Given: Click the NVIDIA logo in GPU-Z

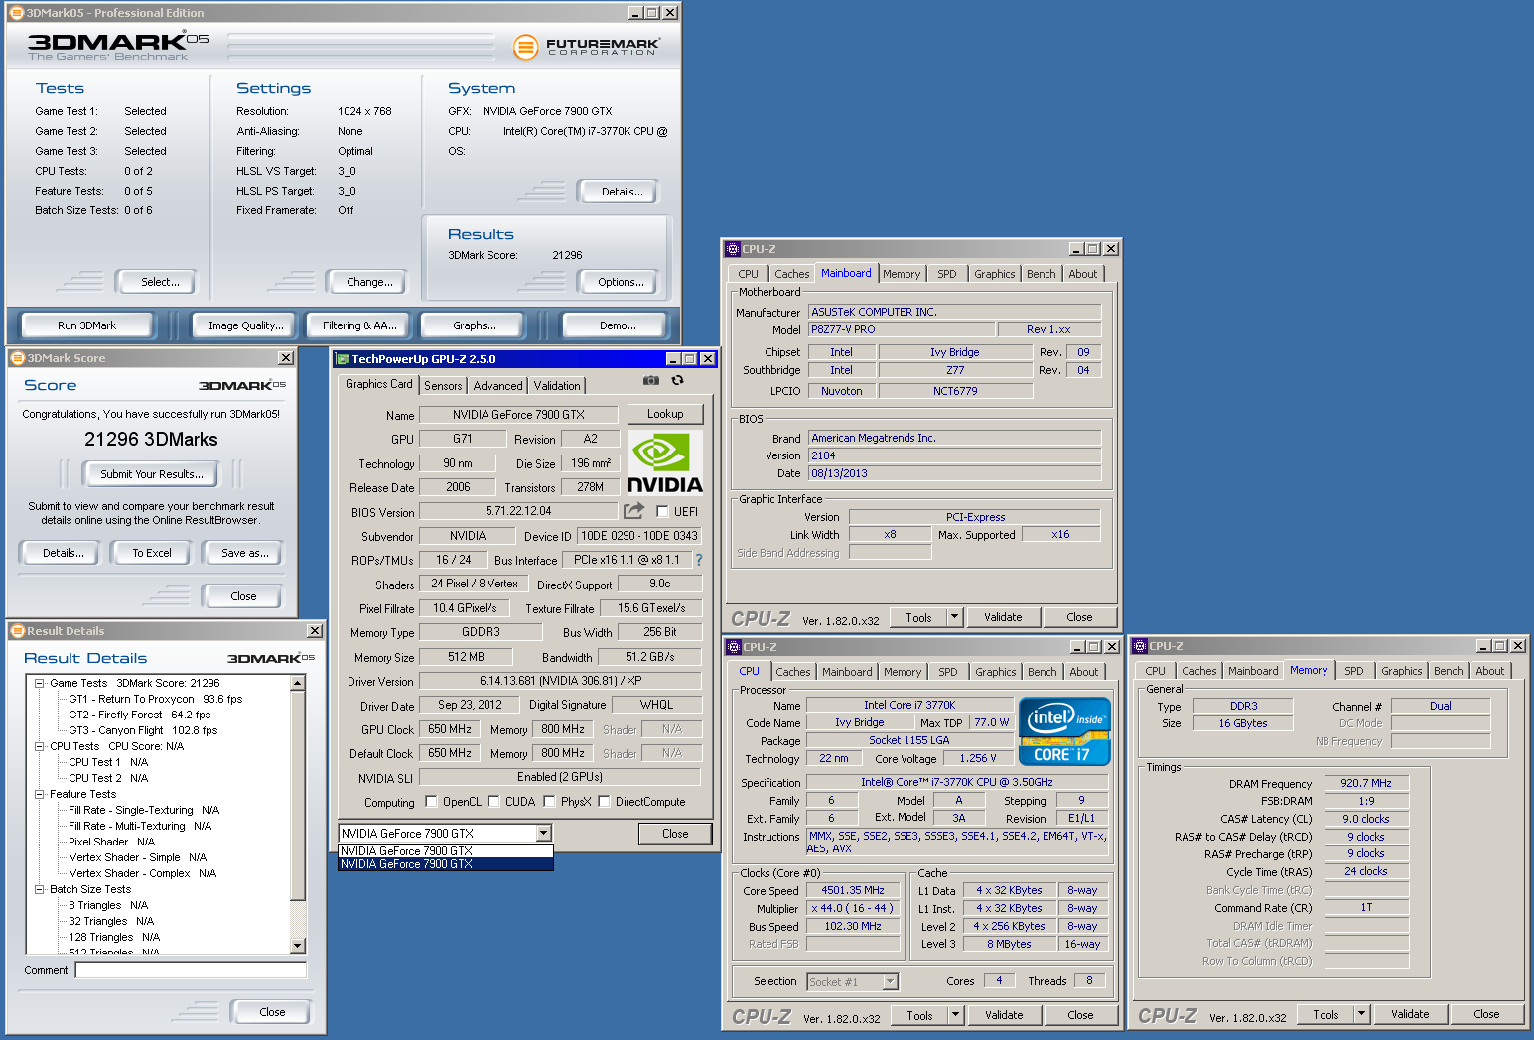Looking at the screenshot, I should [664, 463].
